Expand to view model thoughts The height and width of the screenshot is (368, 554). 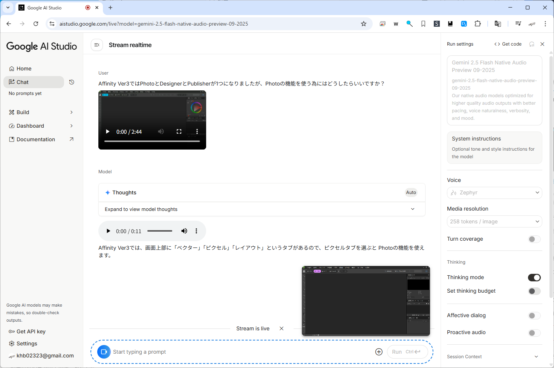(x=262, y=209)
